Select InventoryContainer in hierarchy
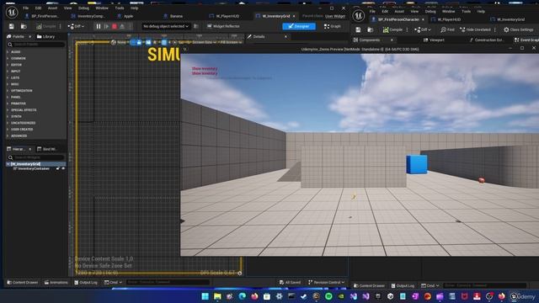The height and width of the screenshot is (303, 539). (34, 168)
